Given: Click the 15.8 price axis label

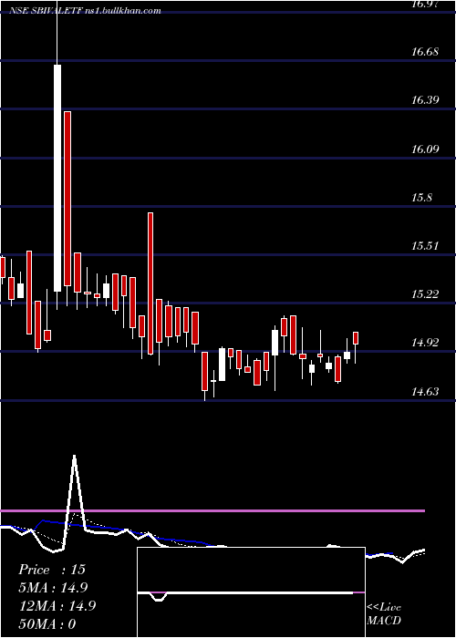Looking at the screenshot, I should point(421,198).
